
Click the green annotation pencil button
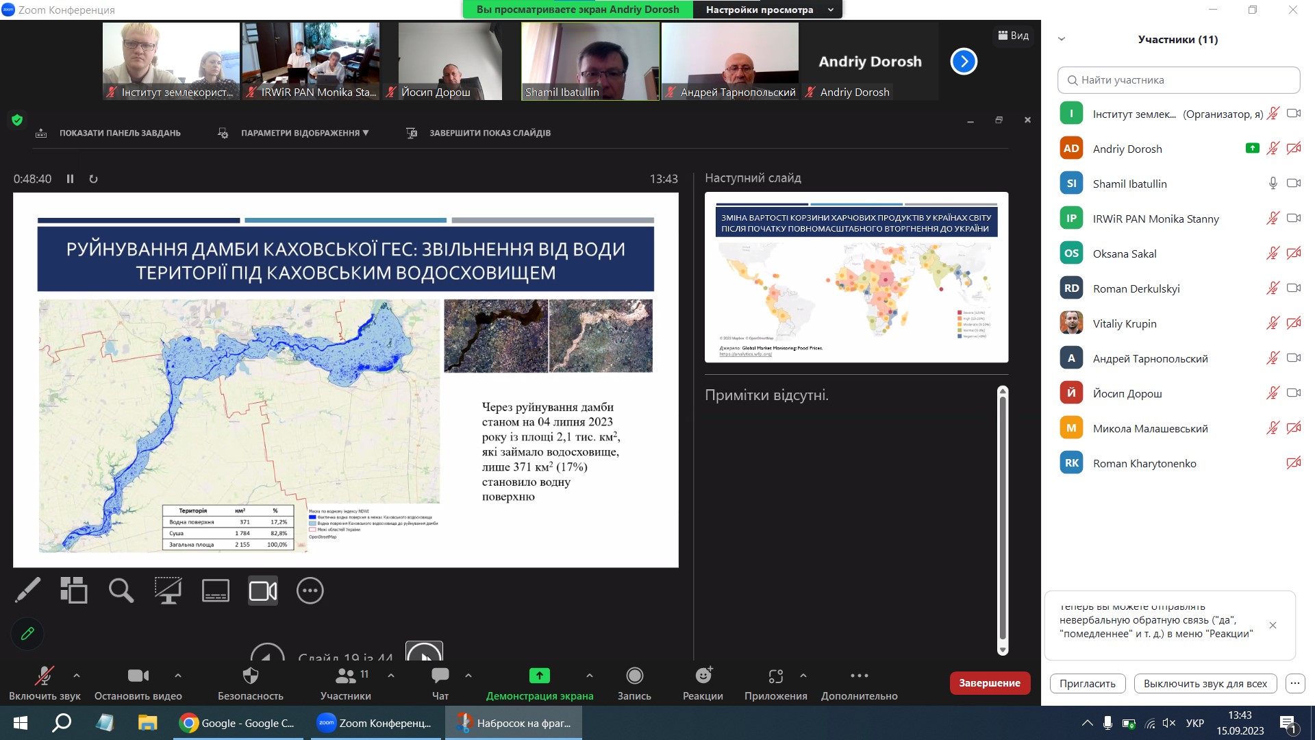(x=27, y=634)
